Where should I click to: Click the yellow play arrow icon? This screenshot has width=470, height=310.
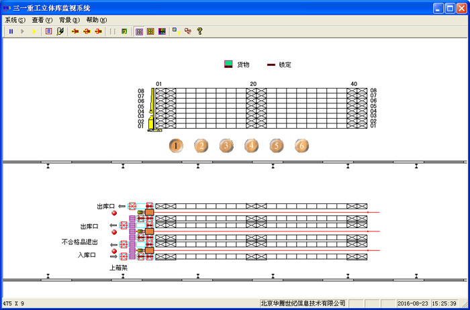click(34, 31)
